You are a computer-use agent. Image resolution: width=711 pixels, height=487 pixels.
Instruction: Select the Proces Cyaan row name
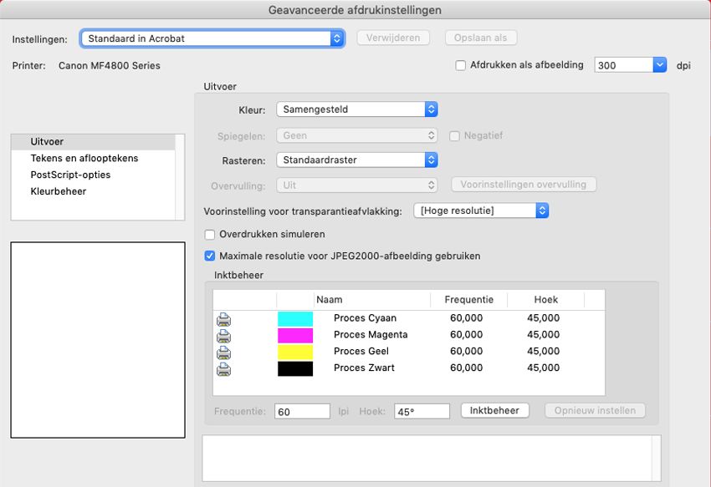[x=365, y=318]
